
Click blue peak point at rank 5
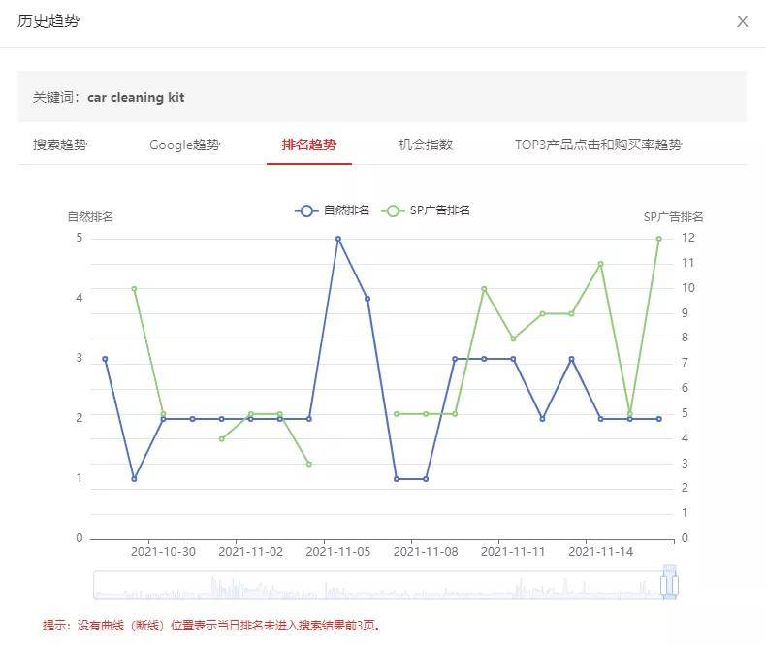[x=338, y=239]
